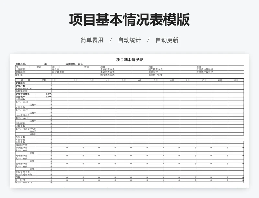Click the 12月 column header
Image resolution: width=259 pixels, height=198 pixels.
pos(236,80)
